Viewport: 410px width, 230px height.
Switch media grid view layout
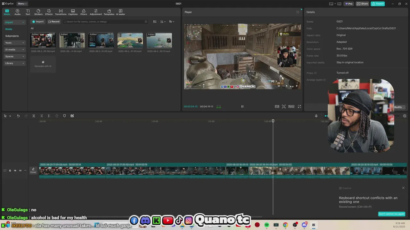coord(155,22)
